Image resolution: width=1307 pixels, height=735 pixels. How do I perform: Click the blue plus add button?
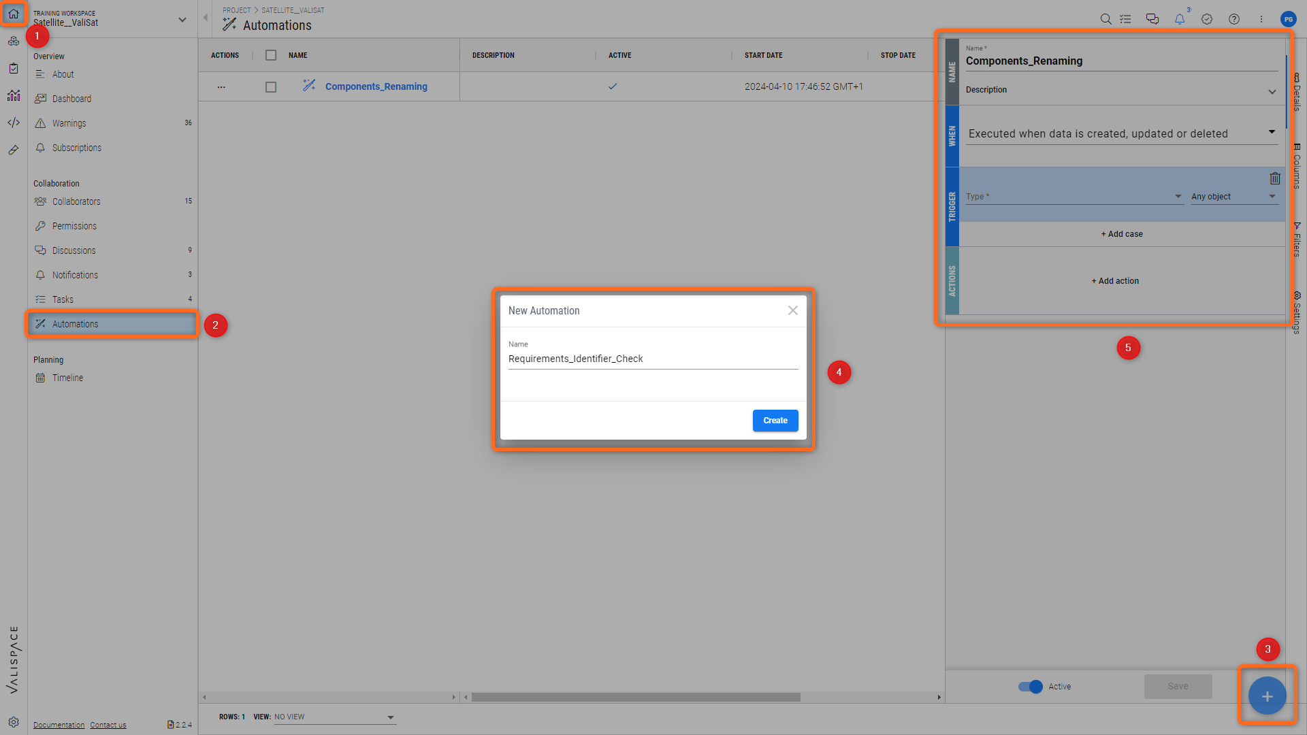point(1267,696)
